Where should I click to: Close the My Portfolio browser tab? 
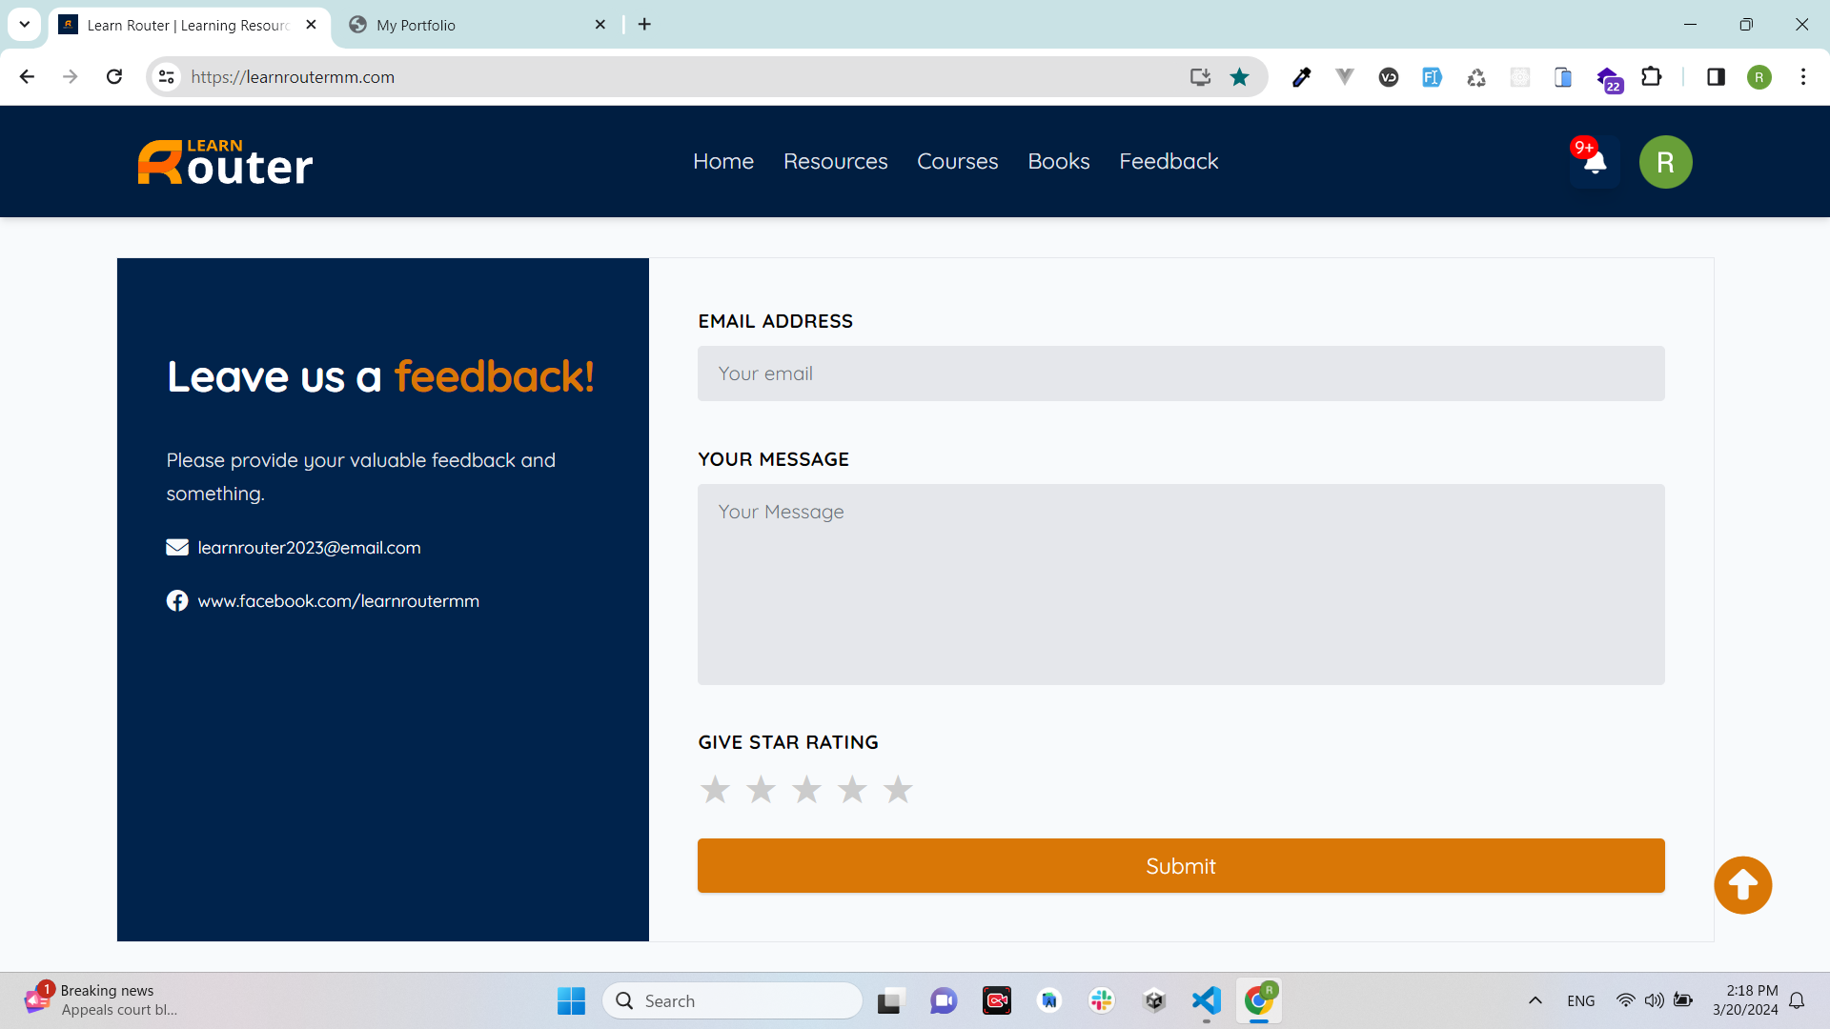600,25
